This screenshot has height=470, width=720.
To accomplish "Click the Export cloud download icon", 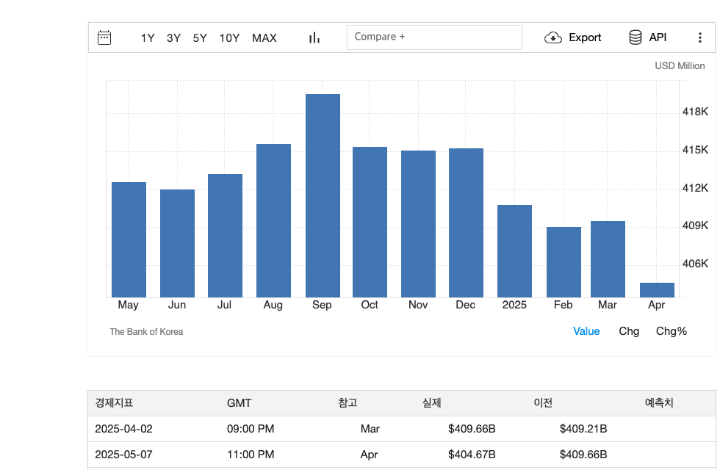I will tap(553, 37).
